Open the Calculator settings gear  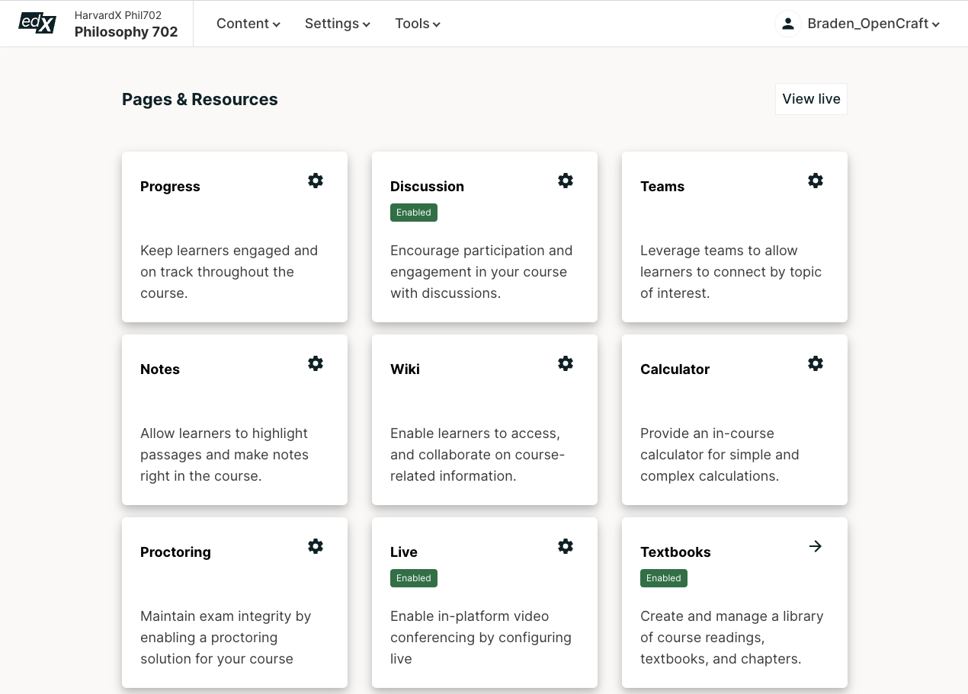(x=816, y=363)
